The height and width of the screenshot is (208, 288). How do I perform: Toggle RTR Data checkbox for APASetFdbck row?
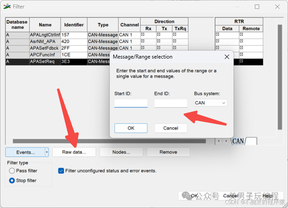[x=218, y=47]
